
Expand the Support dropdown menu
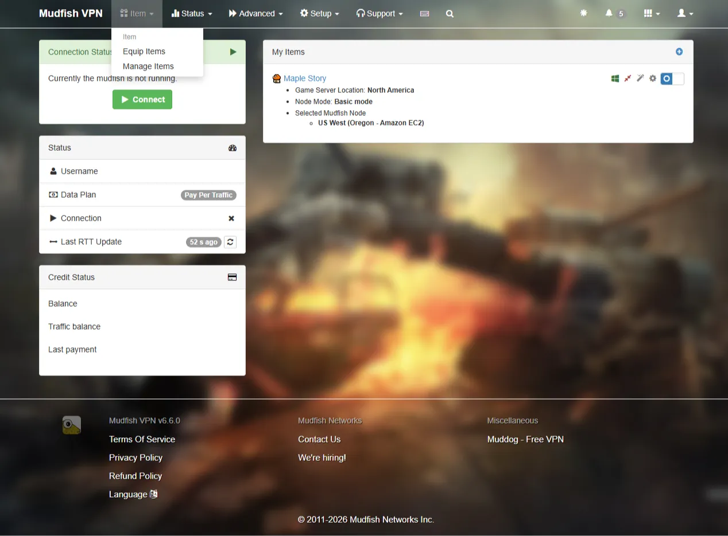tap(380, 14)
